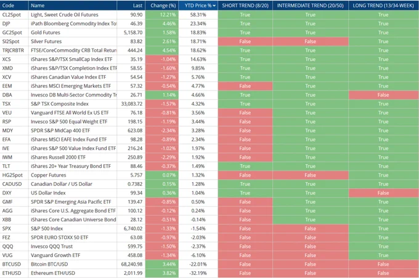
Task: Click DBA long trend False cell
Action: coord(383,95)
